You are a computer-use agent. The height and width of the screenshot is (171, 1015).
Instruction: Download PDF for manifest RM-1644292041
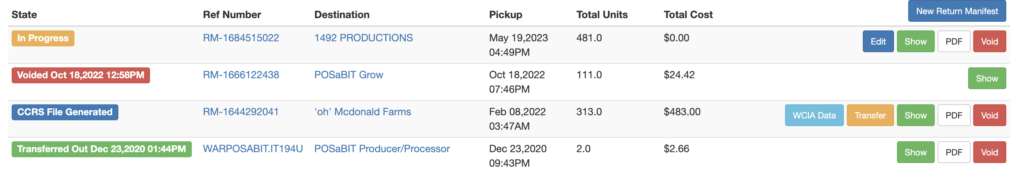[x=954, y=116]
